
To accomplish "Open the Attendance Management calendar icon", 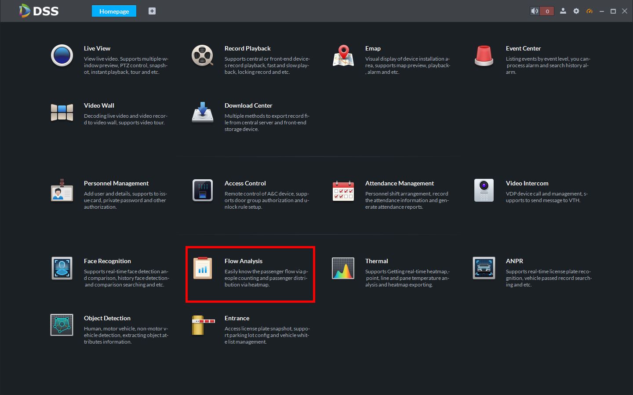I will pyautogui.click(x=343, y=190).
